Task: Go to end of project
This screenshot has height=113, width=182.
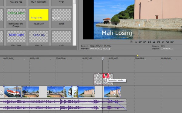Action: coord(163,42)
